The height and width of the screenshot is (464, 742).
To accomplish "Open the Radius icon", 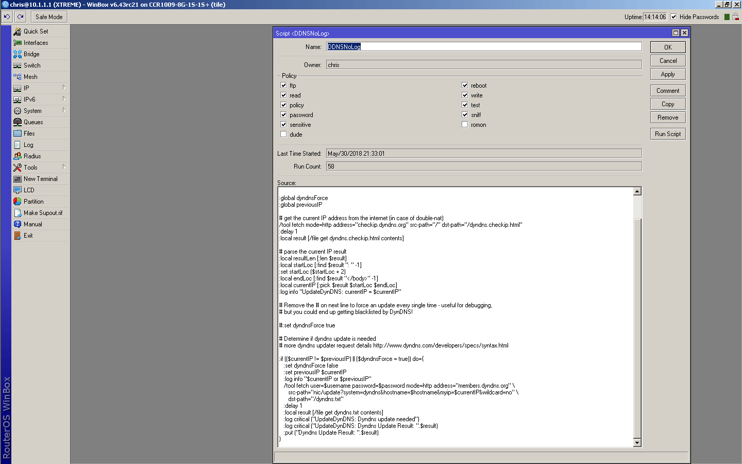I will 18,156.
